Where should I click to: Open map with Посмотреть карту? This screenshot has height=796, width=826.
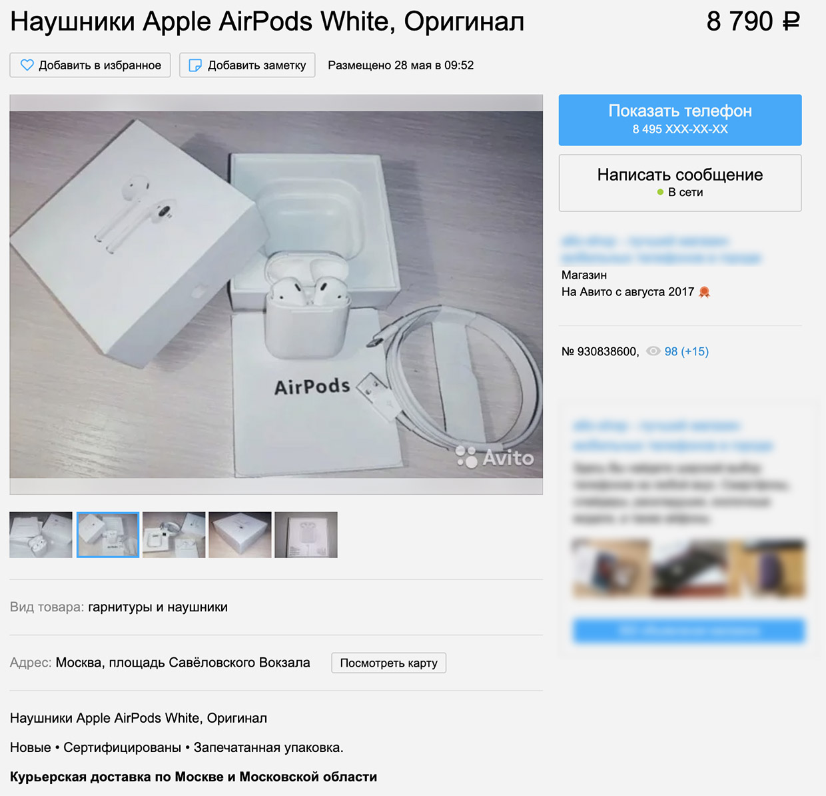(389, 663)
